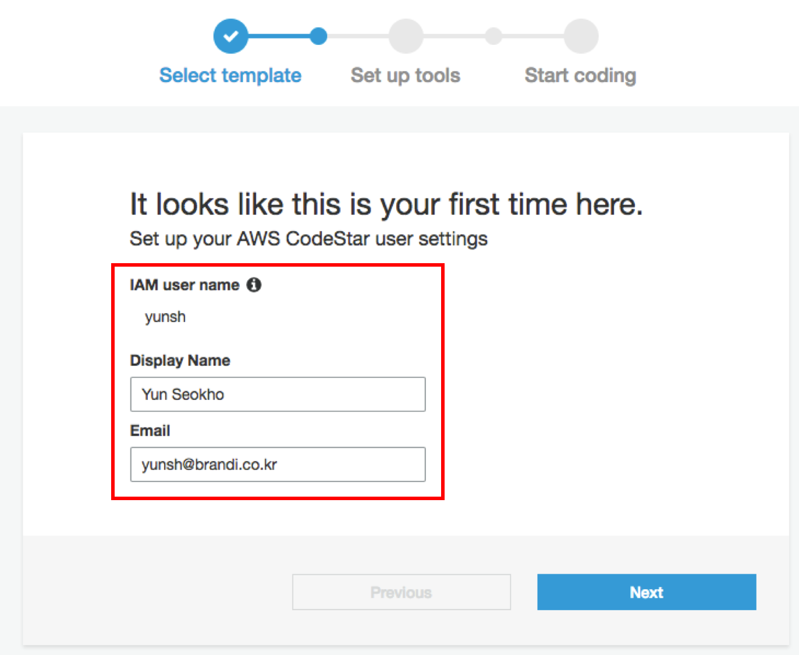Image resolution: width=799 pixels, height=655 pixels.
Task: Click the first time here heading
Action: click(x=386, y=204)
